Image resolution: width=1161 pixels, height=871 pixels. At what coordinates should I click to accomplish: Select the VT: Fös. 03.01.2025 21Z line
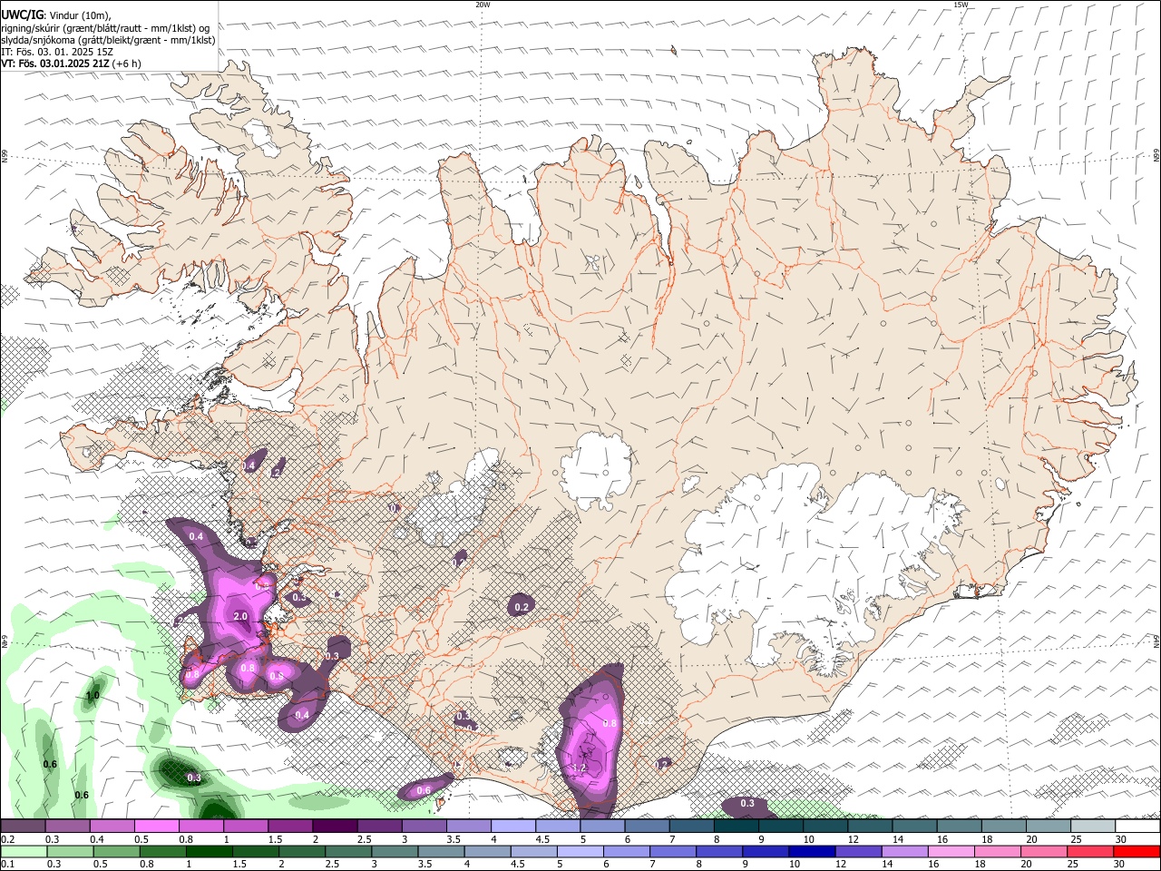[x=72, y=64]
